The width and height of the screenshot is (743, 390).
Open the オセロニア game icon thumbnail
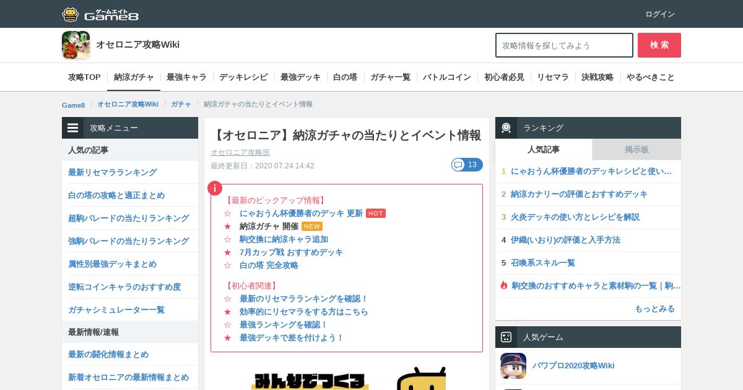click(x=76, y=45)
